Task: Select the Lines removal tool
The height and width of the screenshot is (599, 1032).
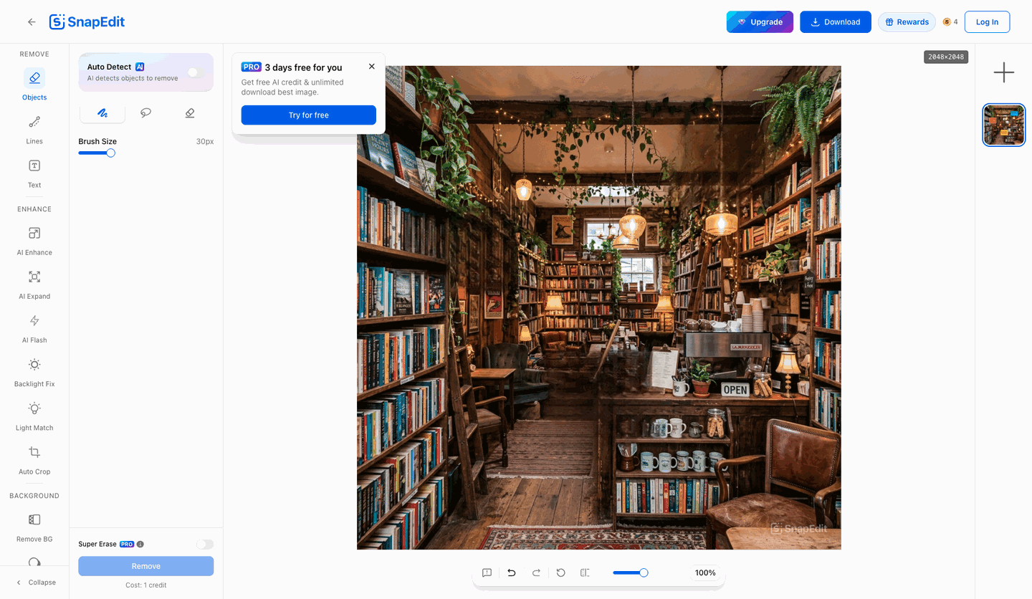Action: point(34,129)
